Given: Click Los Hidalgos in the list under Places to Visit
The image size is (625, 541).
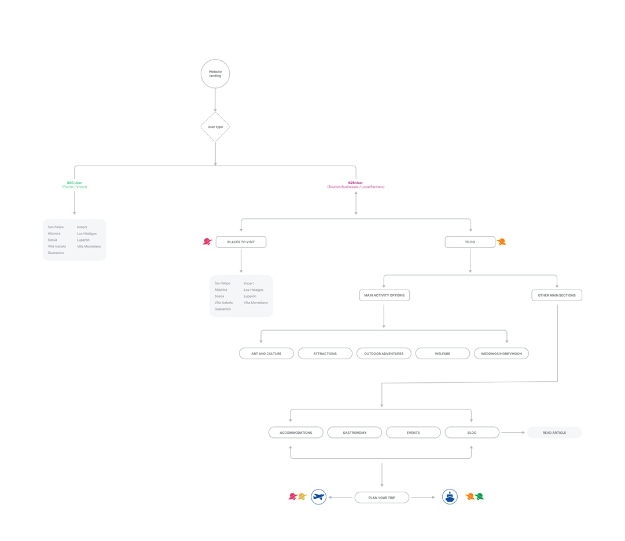Looking at the screenshot, I should (x=253, y=290).
